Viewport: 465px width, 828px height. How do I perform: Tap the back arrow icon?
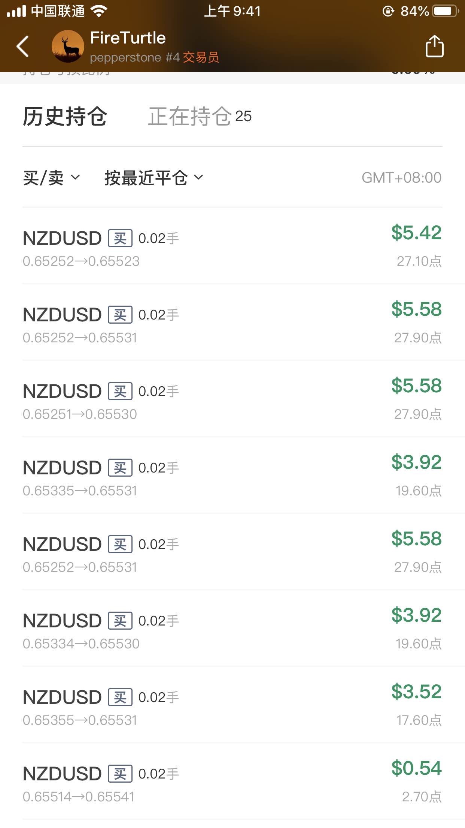coord(23,46)
